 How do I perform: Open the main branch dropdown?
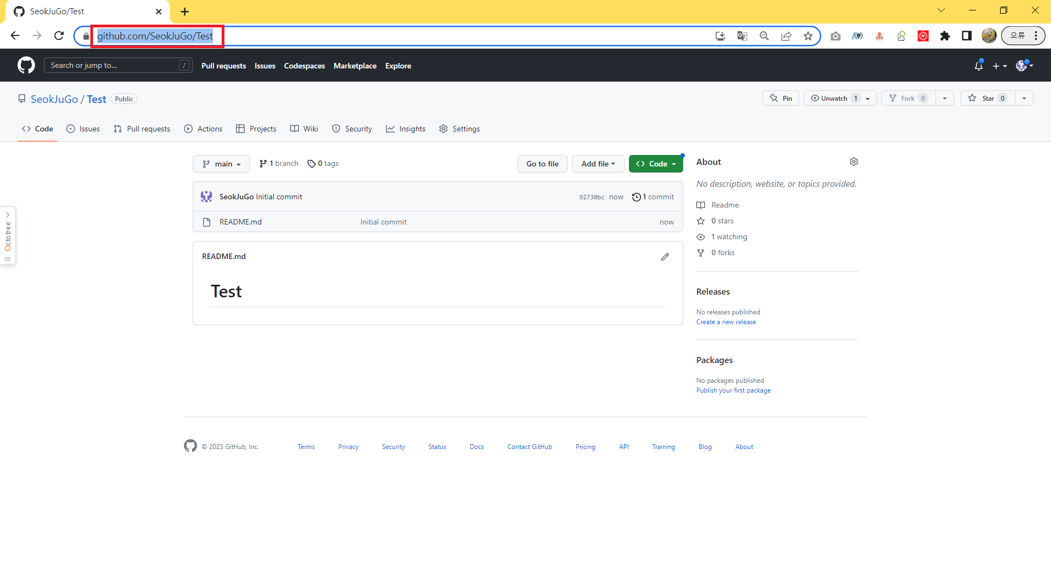point(221,164)
